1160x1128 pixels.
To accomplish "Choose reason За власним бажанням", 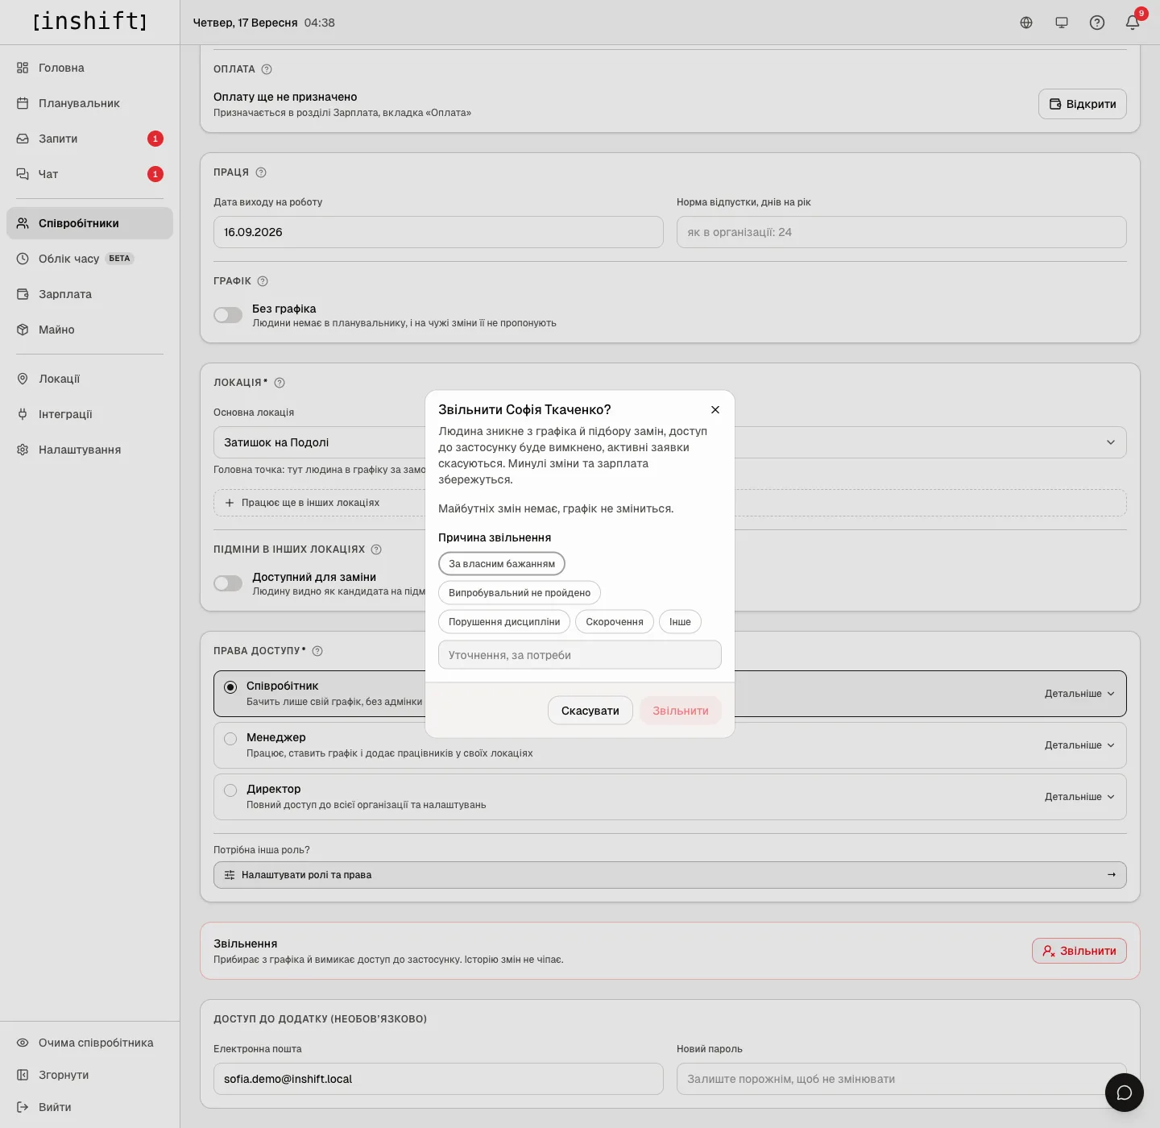I will (x=502, y=564).
